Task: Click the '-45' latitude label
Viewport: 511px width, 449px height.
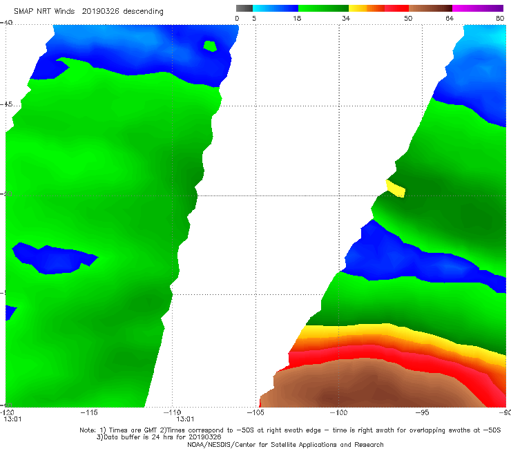Action: [x=6, y=104]
